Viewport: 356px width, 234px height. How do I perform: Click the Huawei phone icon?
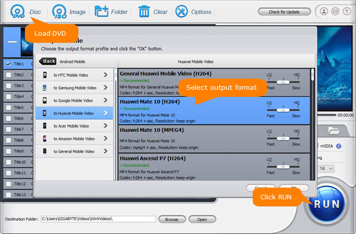point(45,113)
